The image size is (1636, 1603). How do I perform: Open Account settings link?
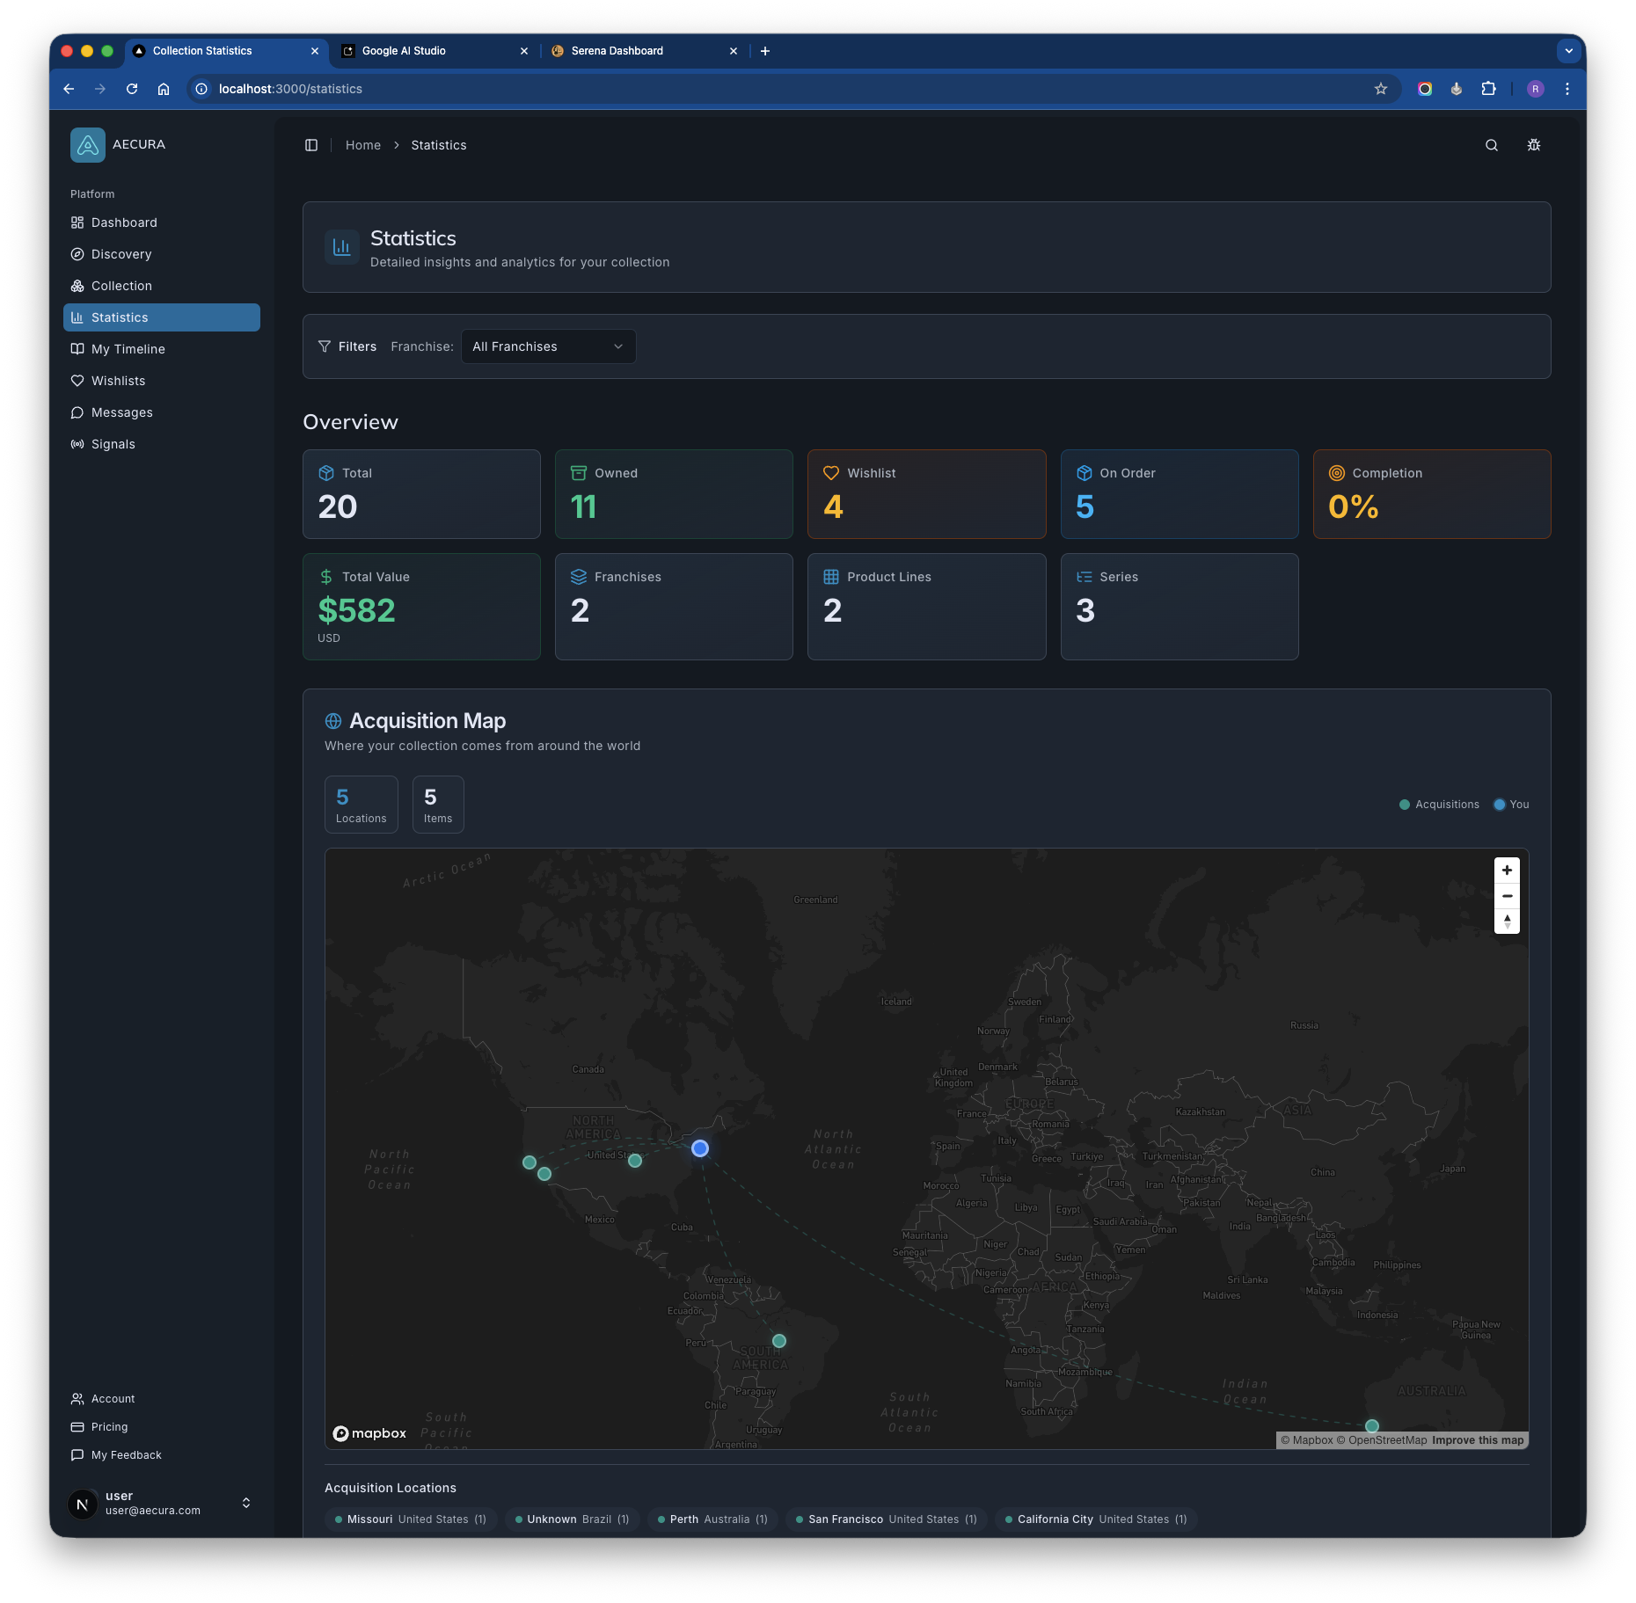(162, 1399)
